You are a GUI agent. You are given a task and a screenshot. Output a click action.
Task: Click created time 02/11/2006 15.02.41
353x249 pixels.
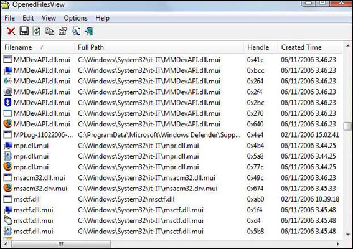[310, 135]
